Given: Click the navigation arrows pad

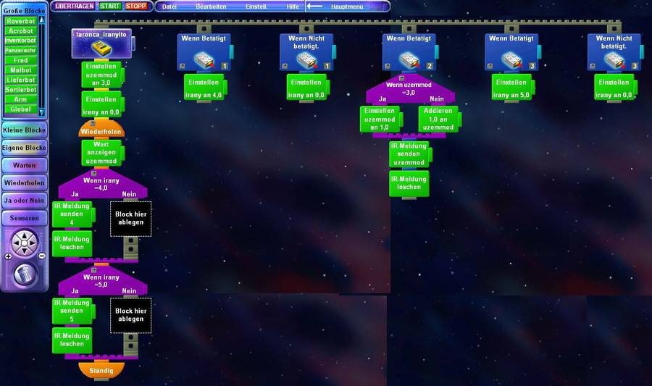Looking at the screenshot, I should click(x=25, y=243).
